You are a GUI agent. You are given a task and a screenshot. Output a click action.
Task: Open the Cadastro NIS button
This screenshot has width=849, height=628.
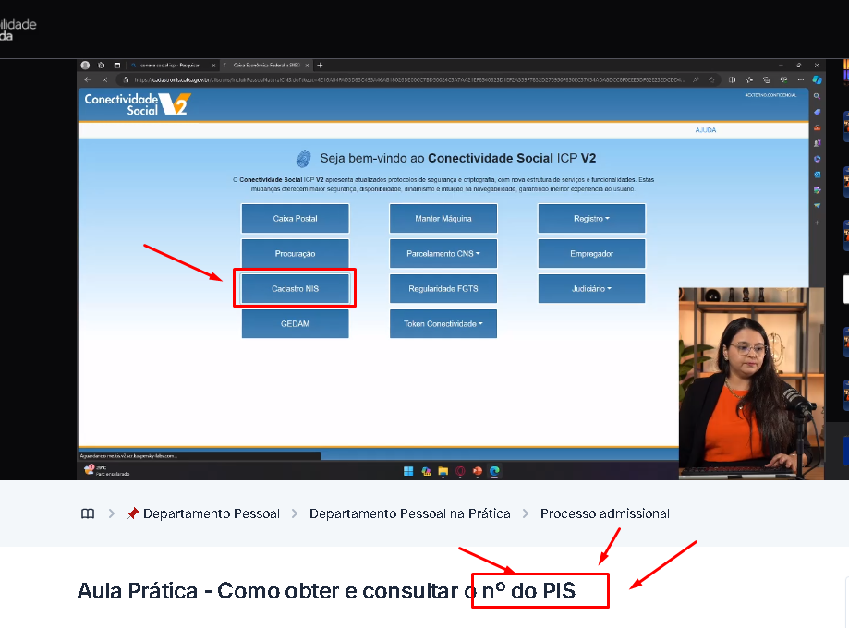295,288
